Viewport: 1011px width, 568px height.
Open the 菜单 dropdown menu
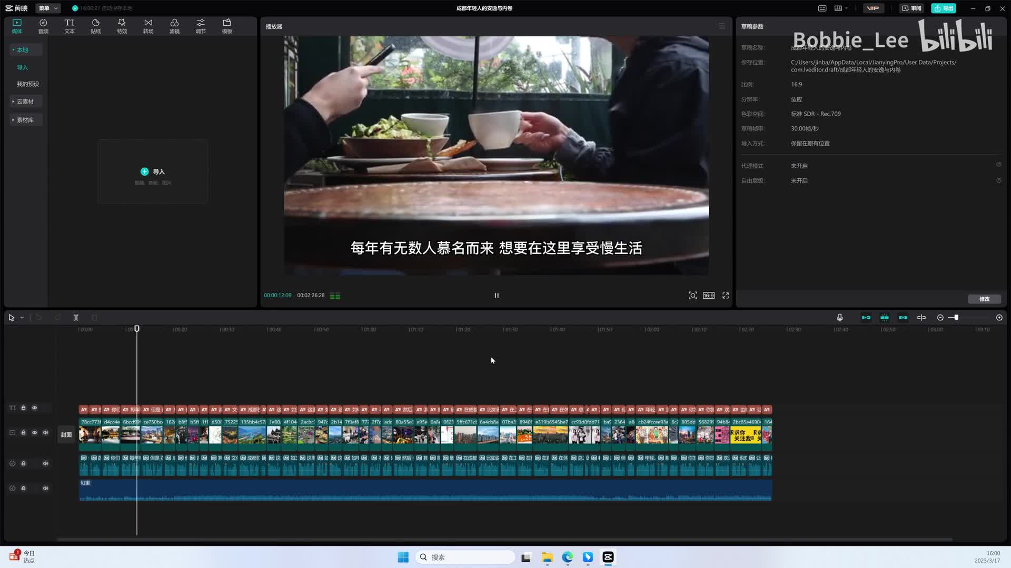point(48,8)
